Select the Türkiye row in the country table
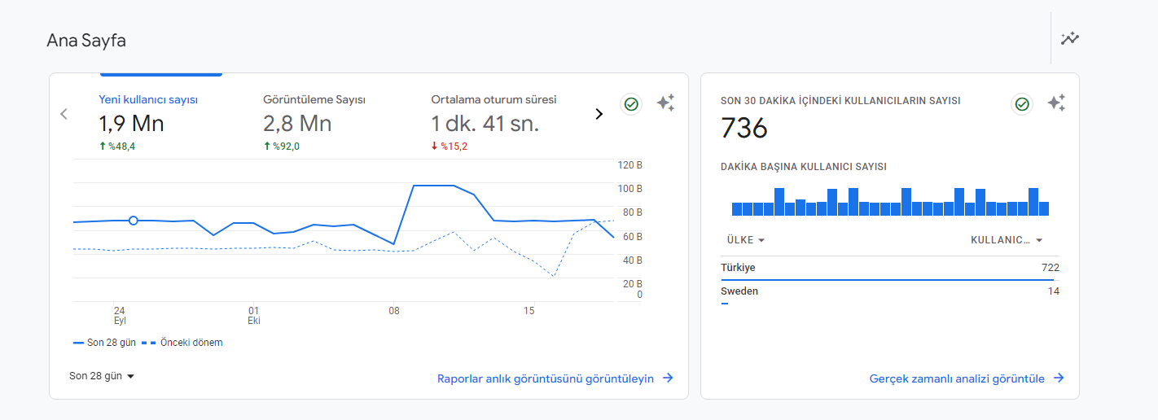The image size is (1158, 420). (x=890, y=269)
